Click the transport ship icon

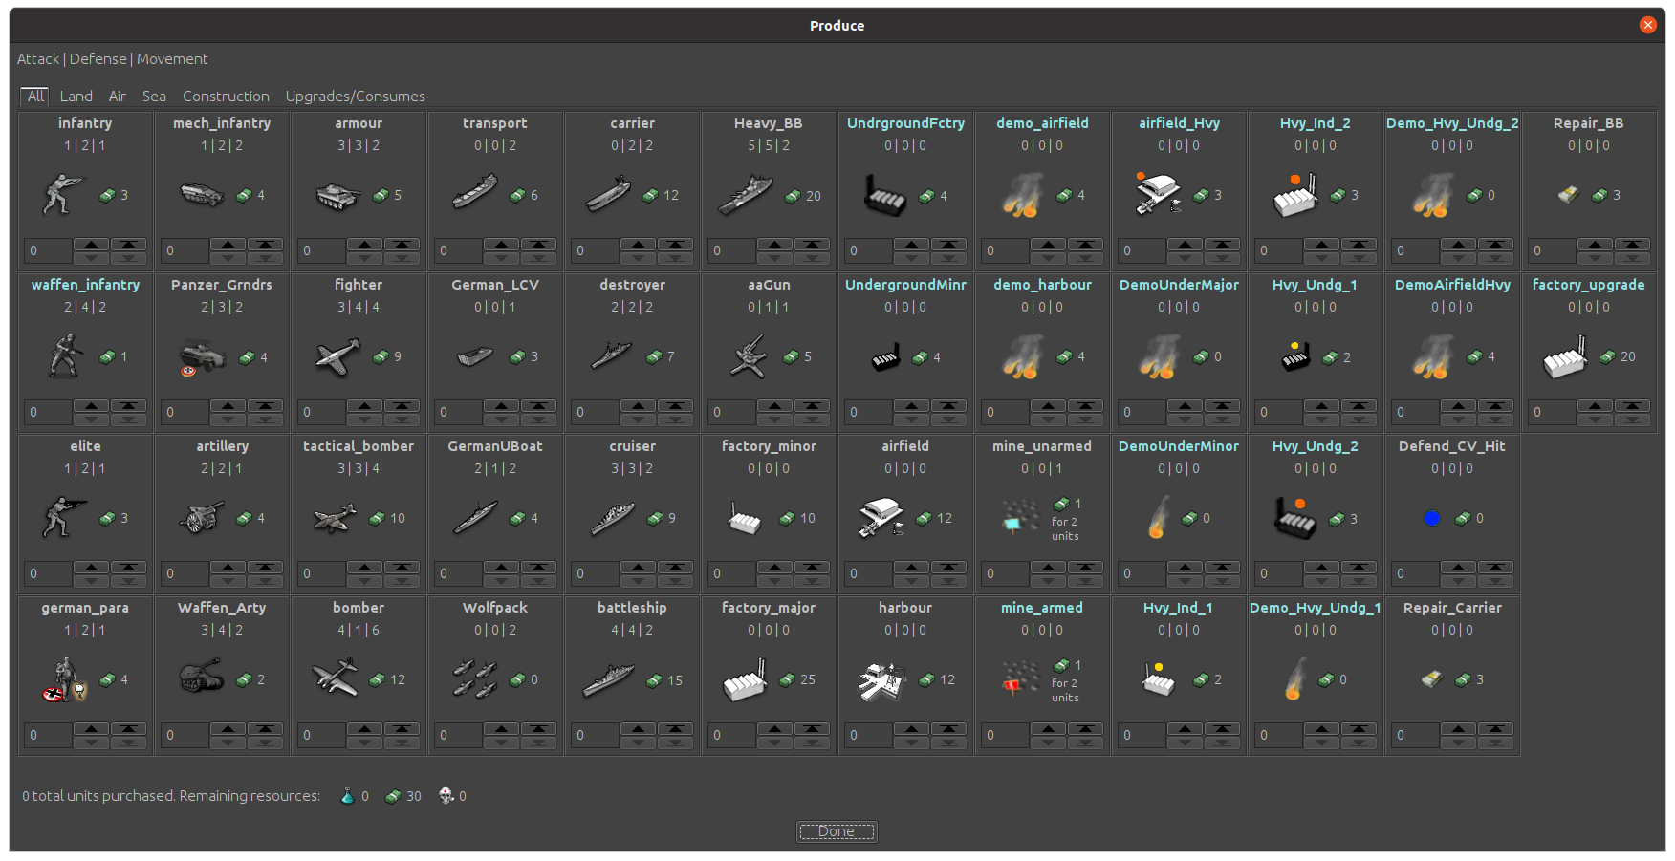click(x=475, y=192)
